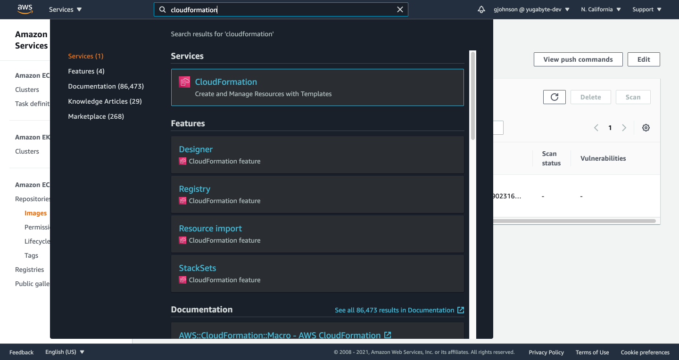Click the AWS logo home icon
The width and height of the screenshot is (679, 360).
coord(25,9)
